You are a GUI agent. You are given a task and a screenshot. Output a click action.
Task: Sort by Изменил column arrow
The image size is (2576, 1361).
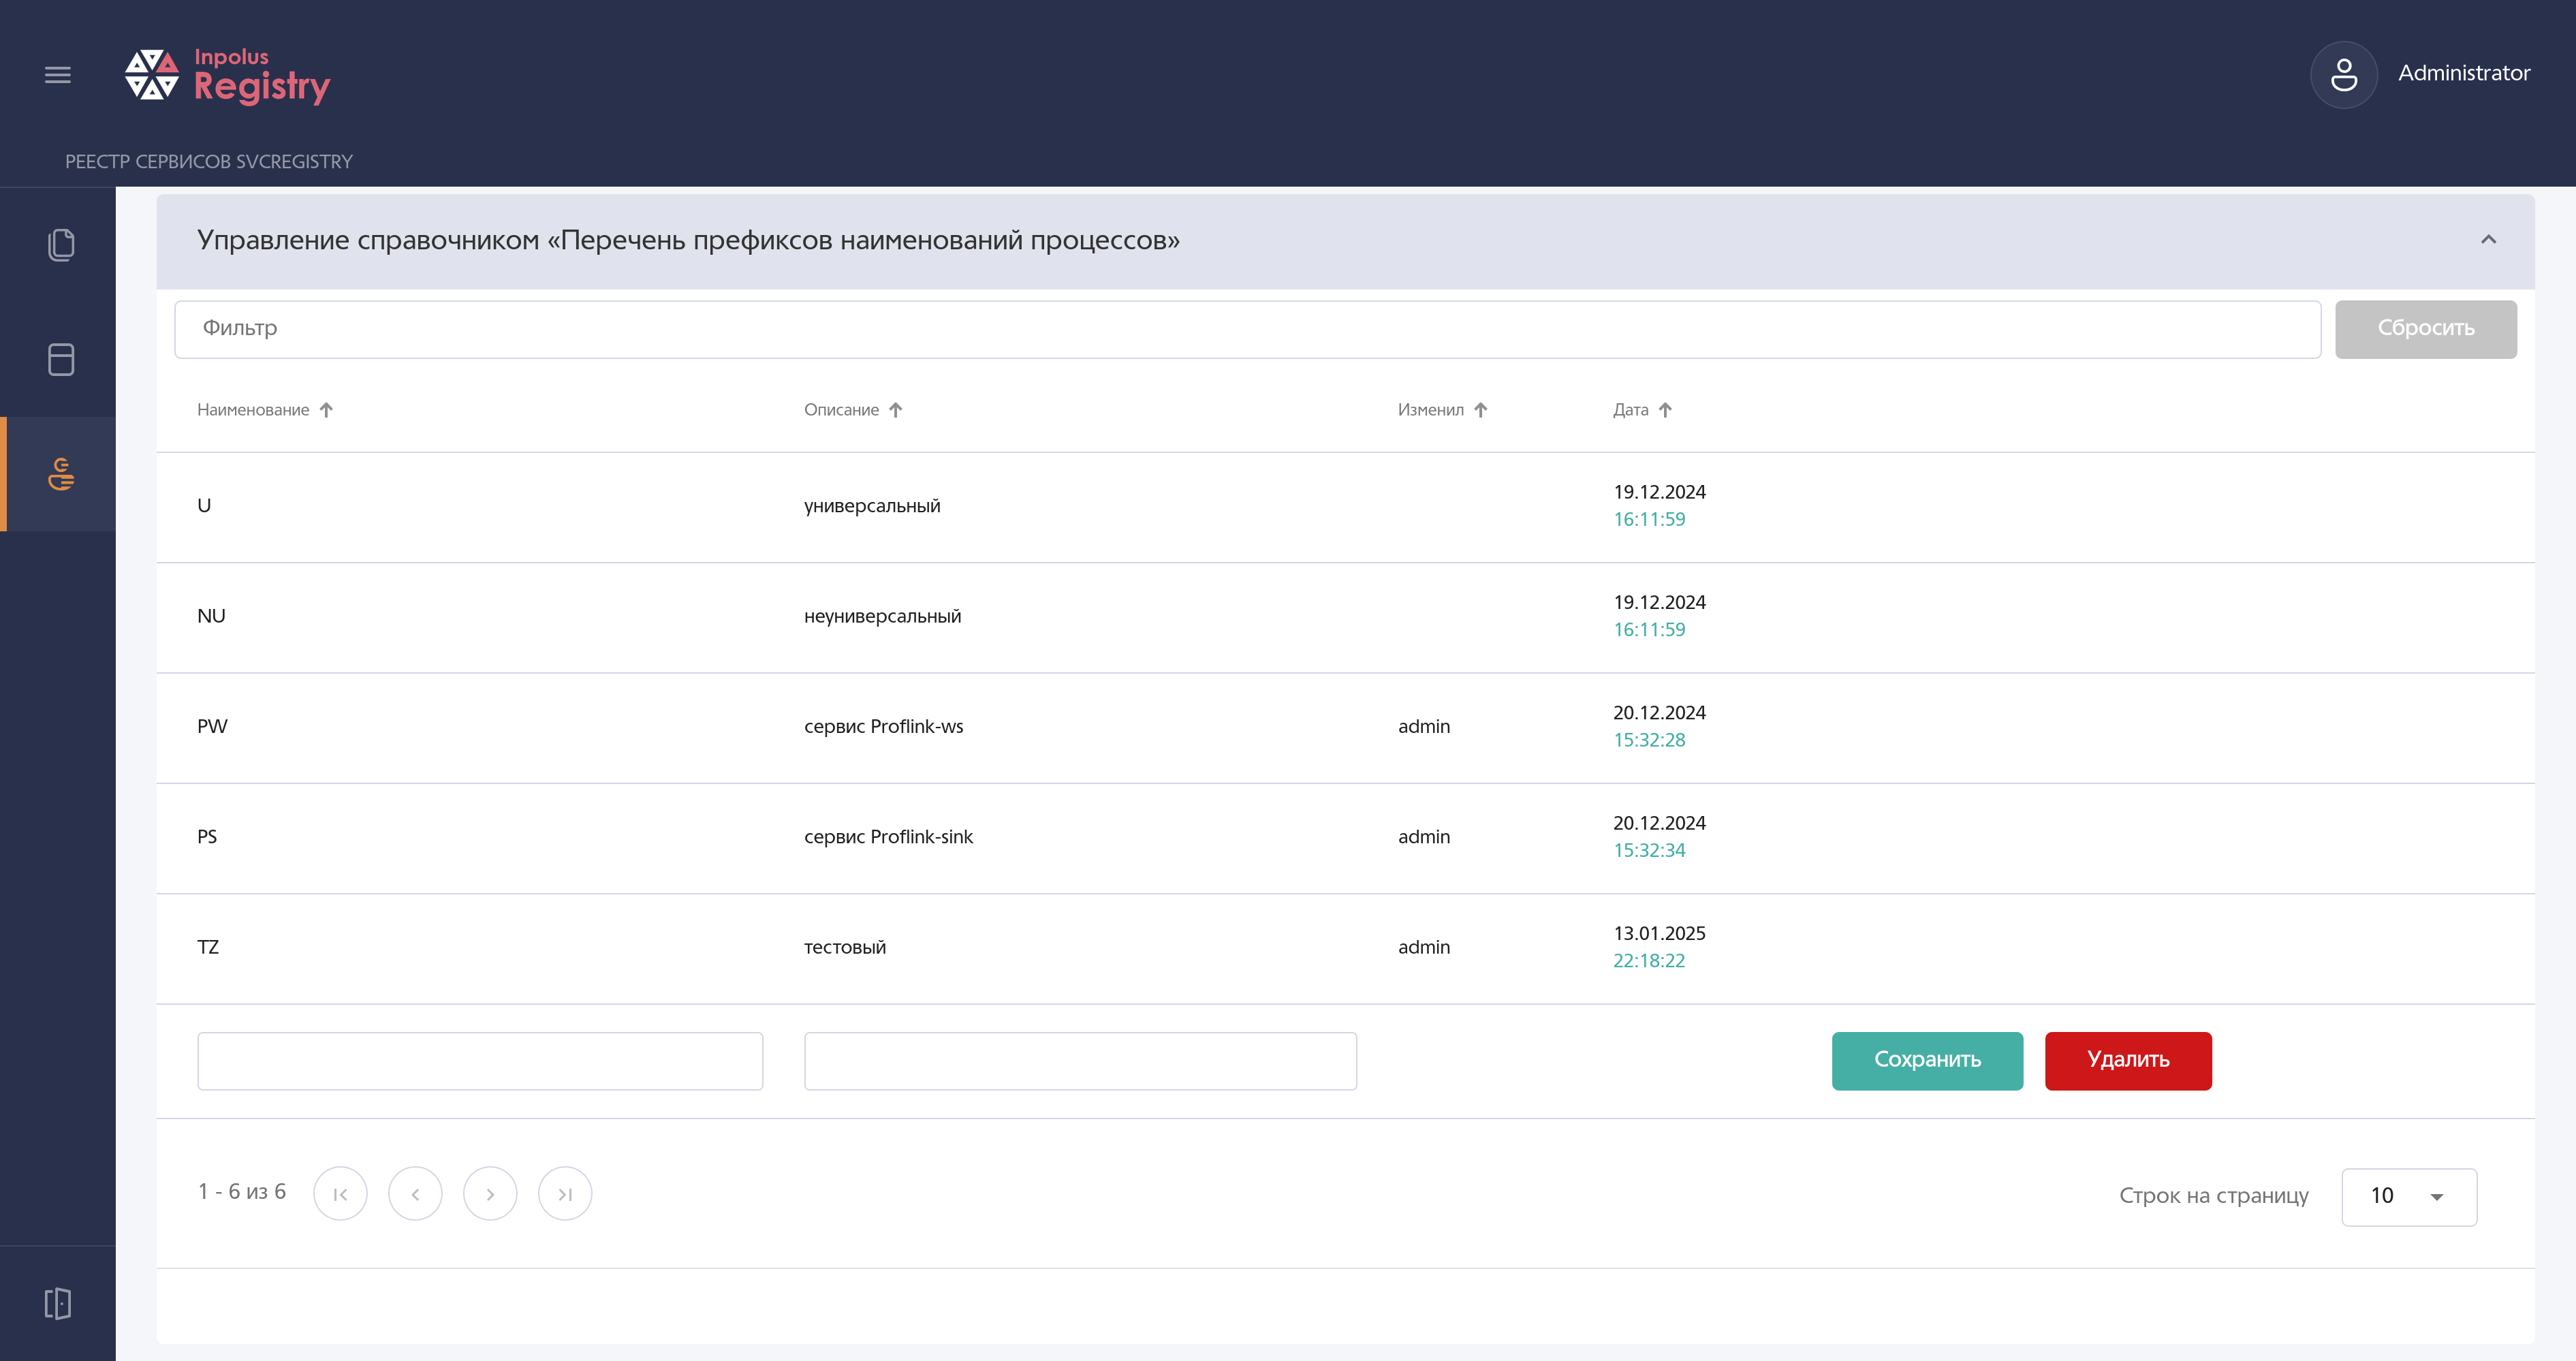pyautogui.click(x=1480, y=410)
